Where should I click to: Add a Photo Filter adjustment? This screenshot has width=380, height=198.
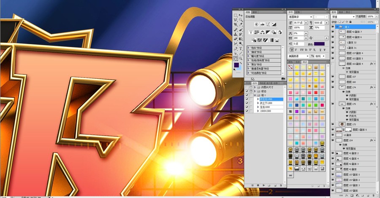(274, 32)
